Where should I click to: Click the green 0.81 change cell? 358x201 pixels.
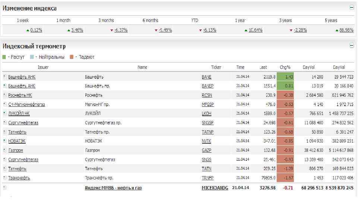[x=285, y=86]
